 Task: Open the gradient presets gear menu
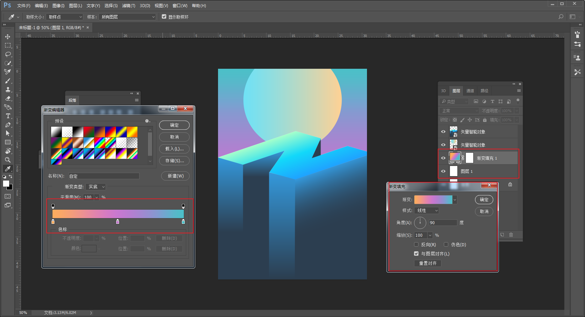[147, 121]
